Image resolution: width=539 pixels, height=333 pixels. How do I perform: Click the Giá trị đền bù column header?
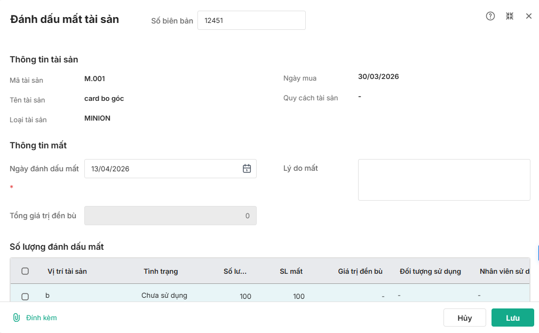click(x=360, y=271)
